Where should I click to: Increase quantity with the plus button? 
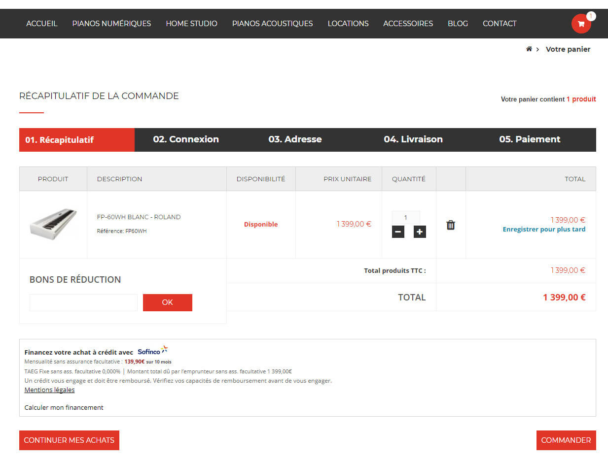(x=420, y=231)
